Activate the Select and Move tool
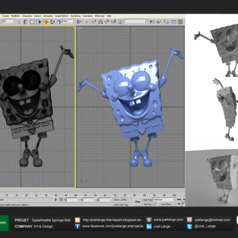The height and width of the screenshot is (238, 238). pos(46,22)
